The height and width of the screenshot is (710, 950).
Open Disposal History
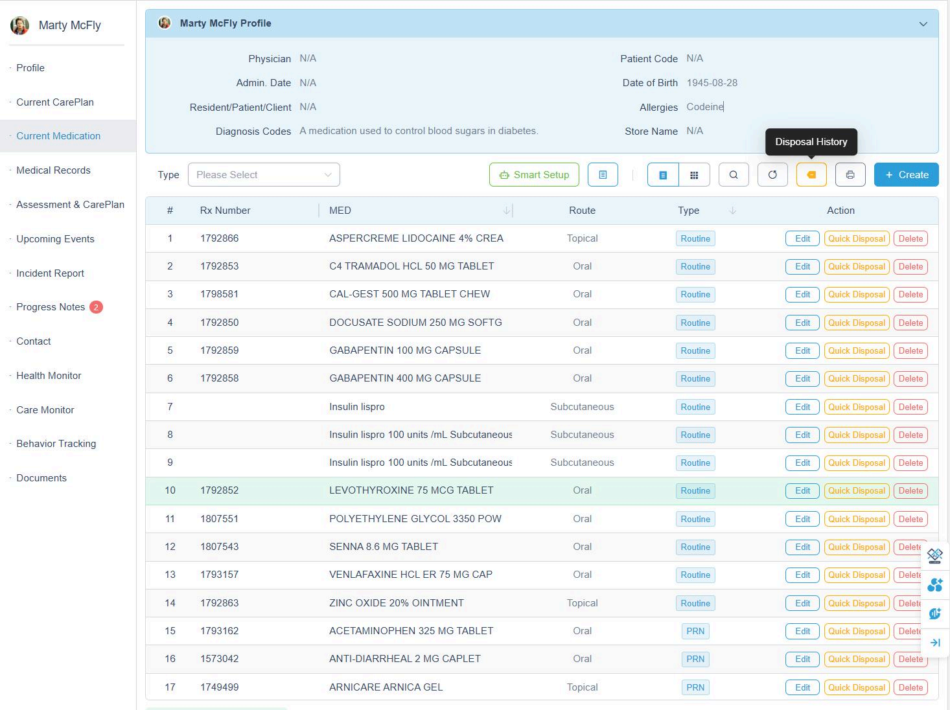pos(811,175)
